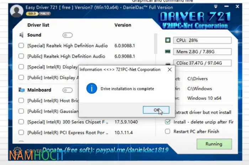Toggle the Mainboard category switch

[x=67, y=90]
